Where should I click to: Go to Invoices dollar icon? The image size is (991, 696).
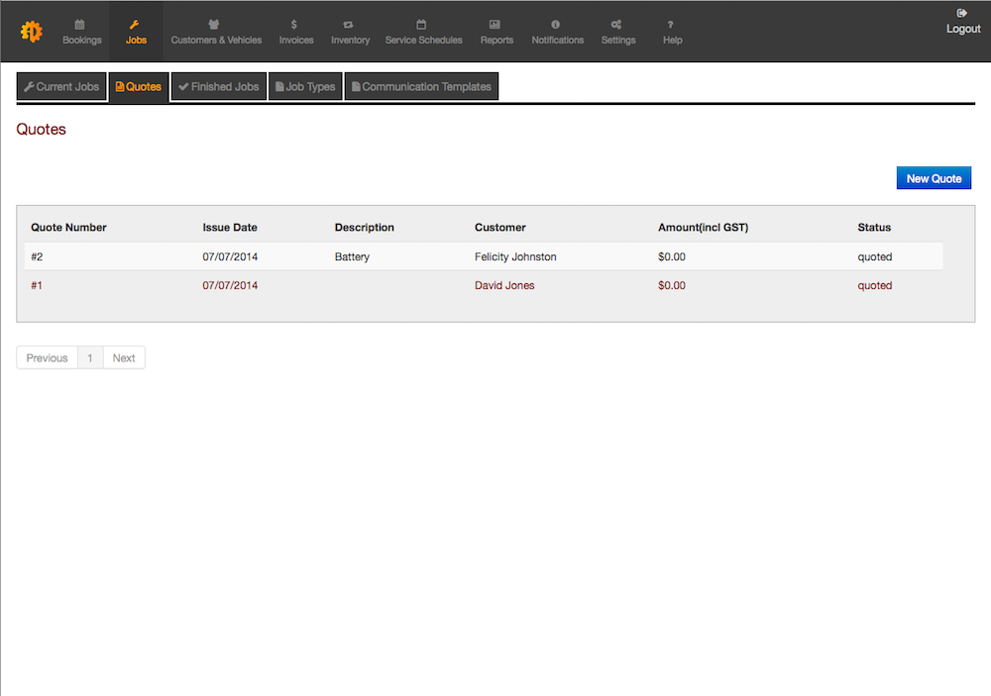coord(294,24)
